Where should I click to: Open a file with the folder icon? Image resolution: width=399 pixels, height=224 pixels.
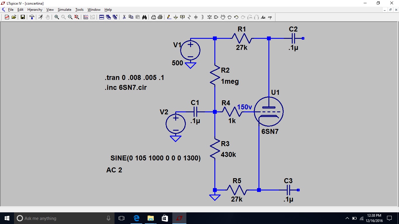[14, 17]
